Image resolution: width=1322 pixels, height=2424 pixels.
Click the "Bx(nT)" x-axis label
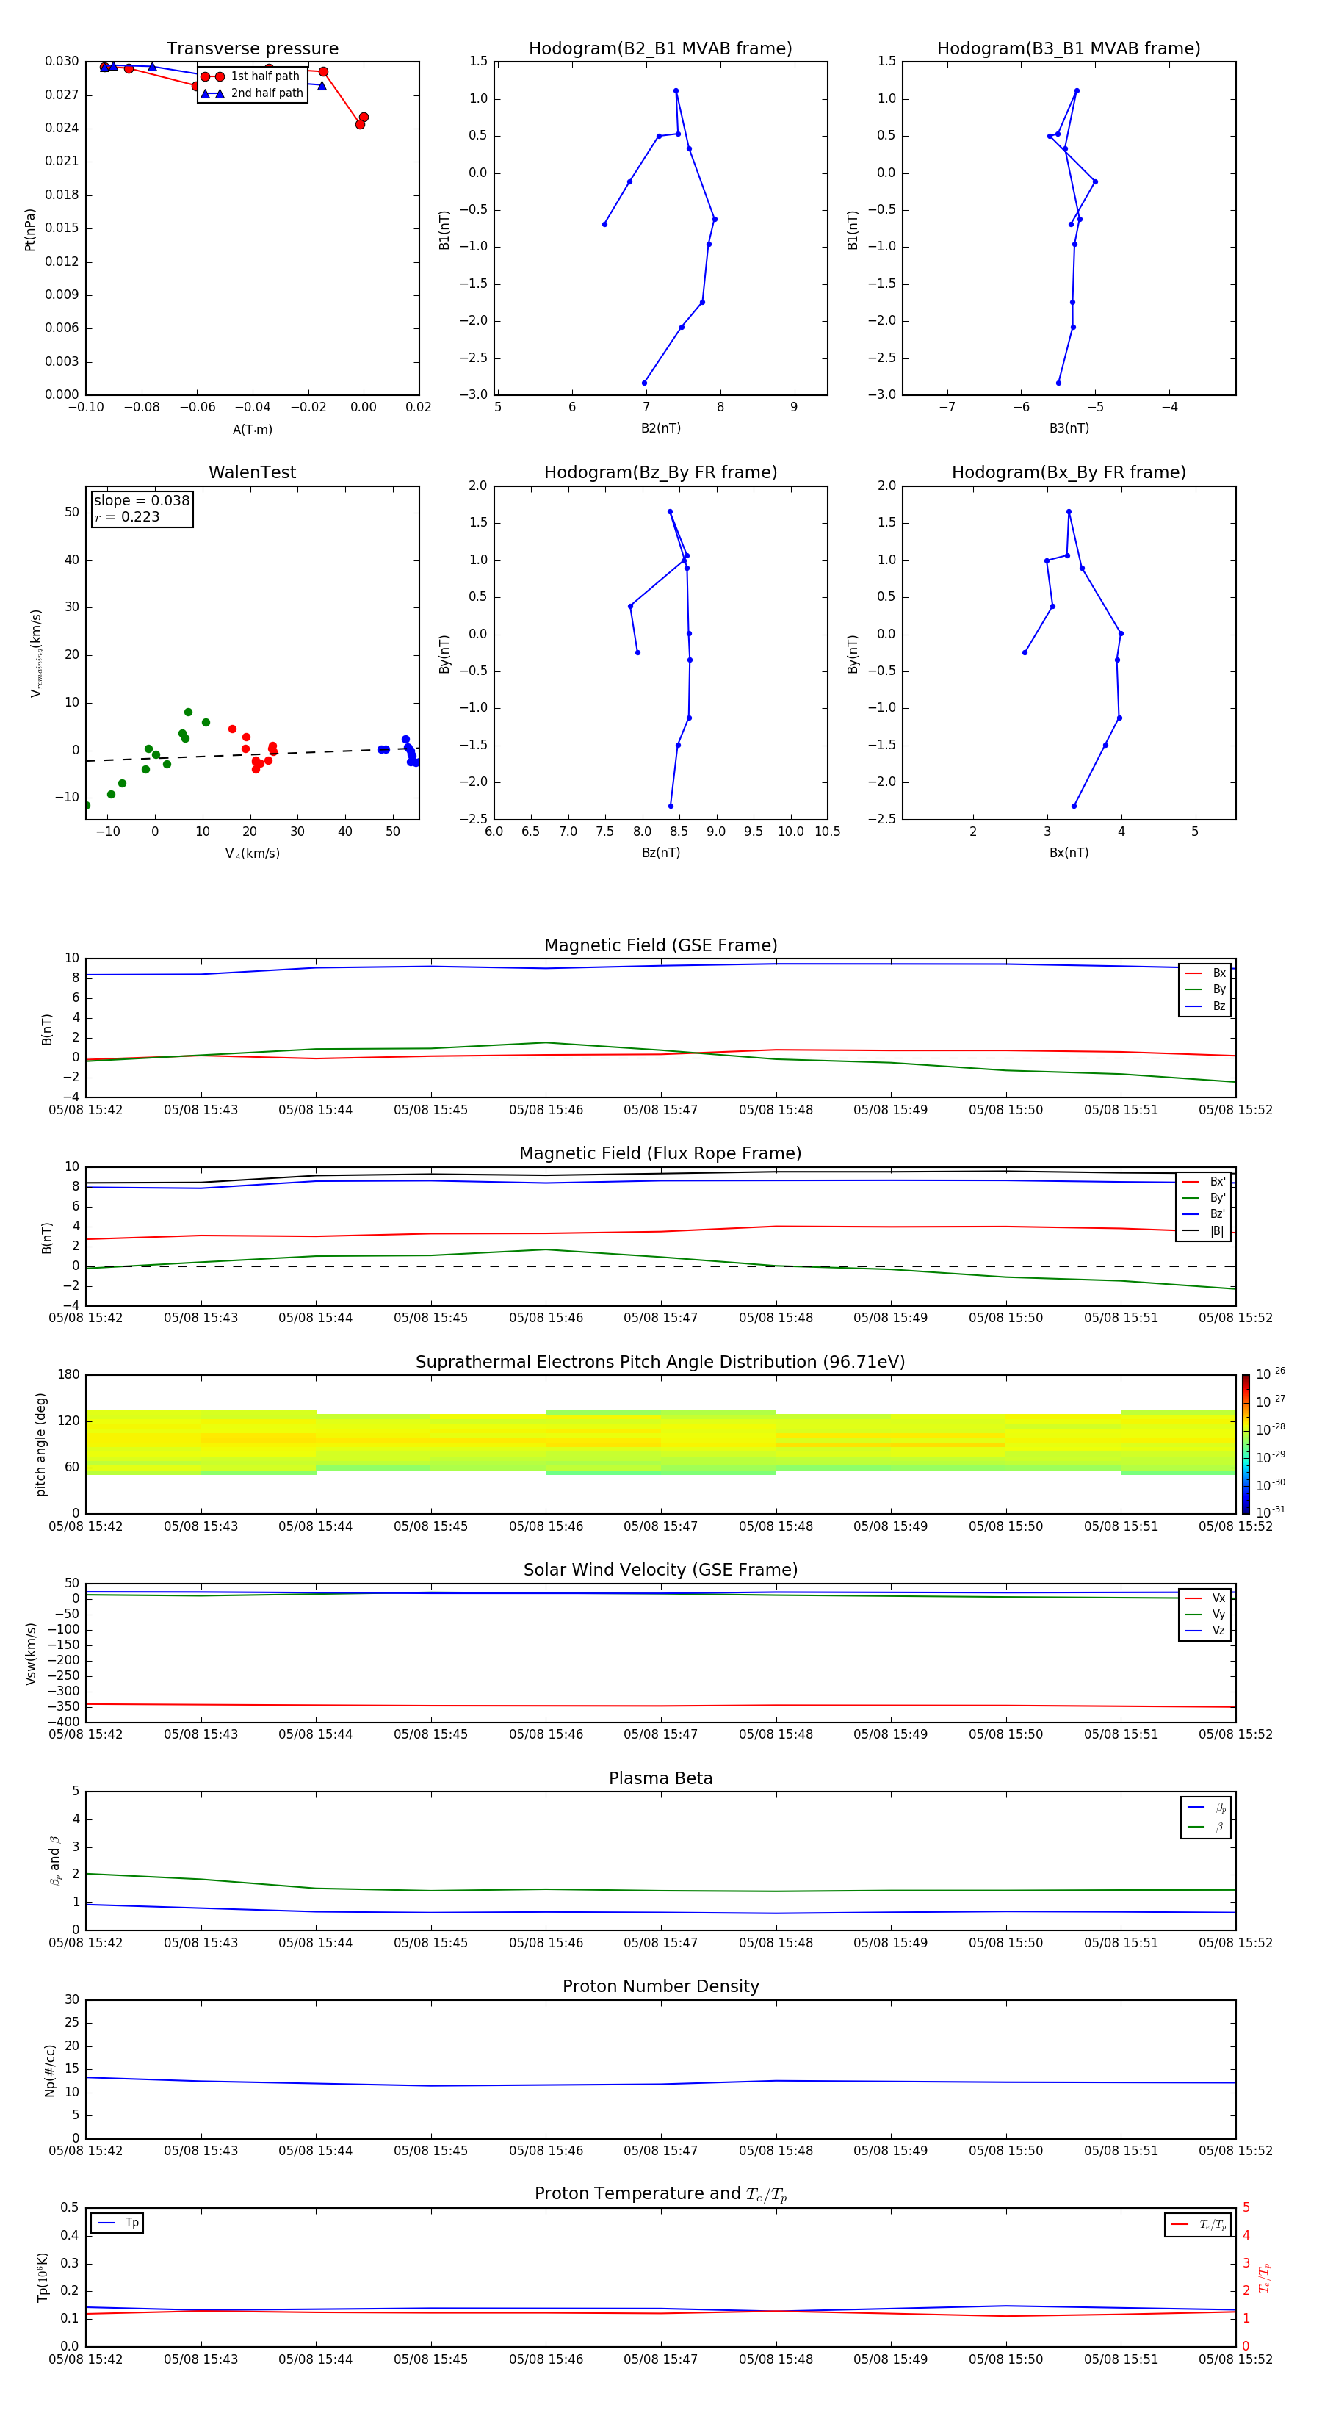pyautogui.click(x=1069, y=853)
